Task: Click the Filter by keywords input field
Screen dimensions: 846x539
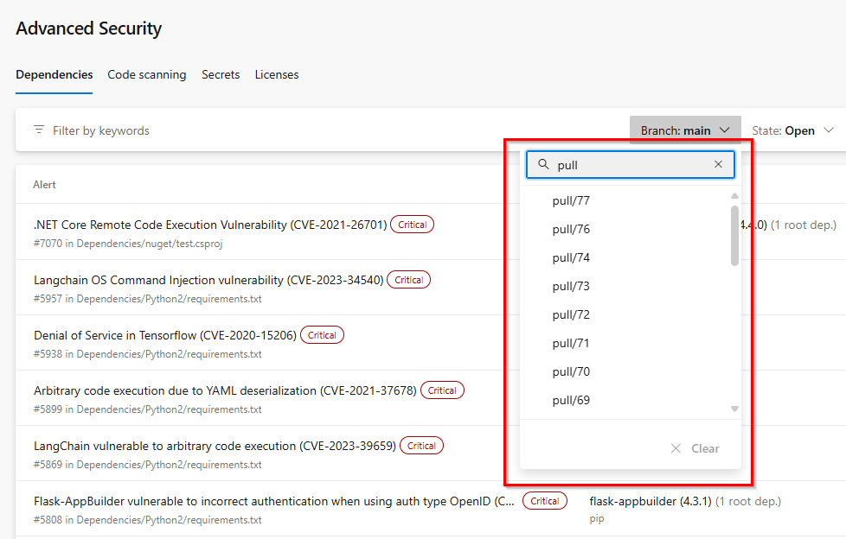Action: click(x=324, y=130)
